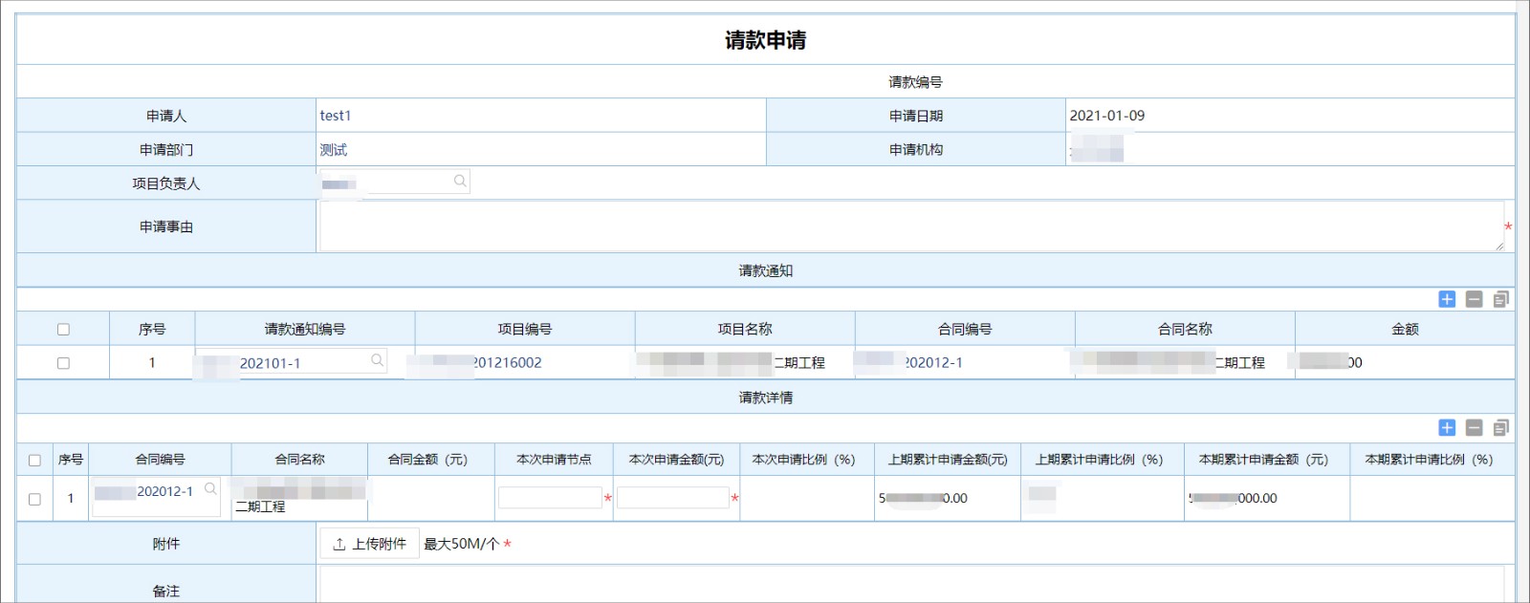Click the 请款编号 label
The width and height of the screenshot is (1530, 603).
[915, 82]
